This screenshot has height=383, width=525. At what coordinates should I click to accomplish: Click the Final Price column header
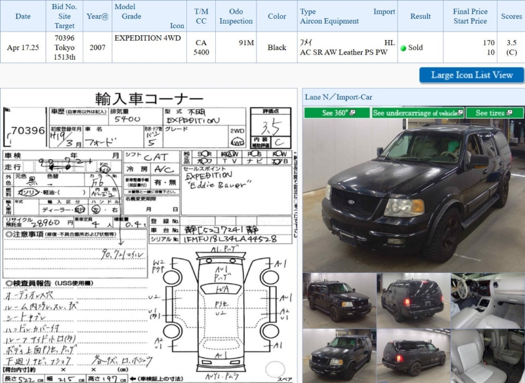tap(470, 12)
